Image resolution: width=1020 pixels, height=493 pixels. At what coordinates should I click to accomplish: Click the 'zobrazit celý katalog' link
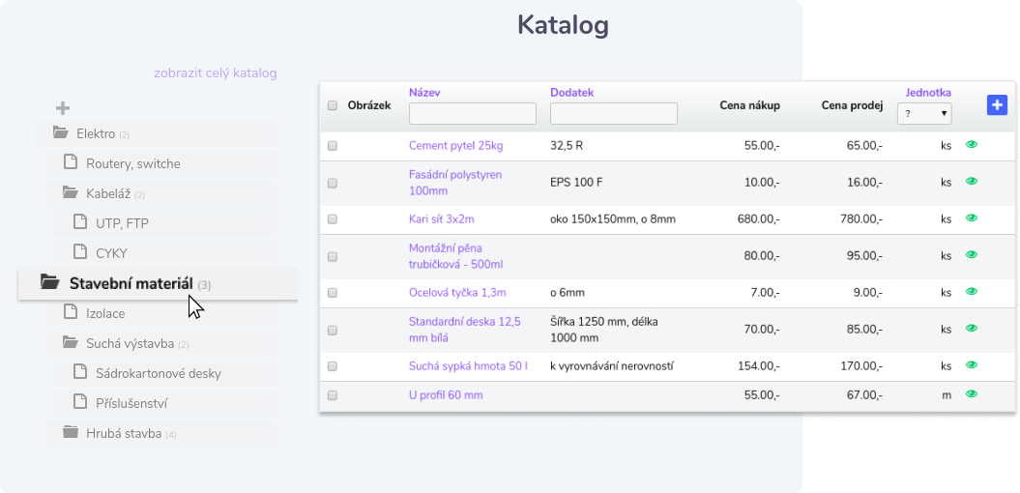tap(216, 72)
